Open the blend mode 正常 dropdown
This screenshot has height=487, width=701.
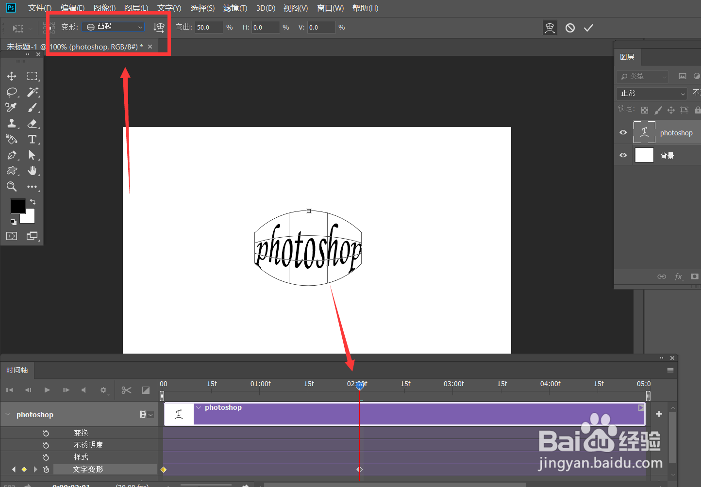(651, 93)
